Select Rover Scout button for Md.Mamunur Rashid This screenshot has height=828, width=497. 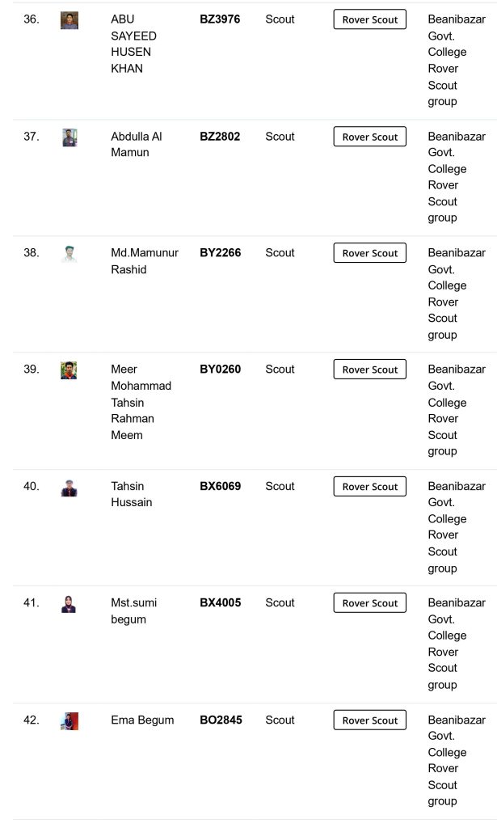click(369, 253)
